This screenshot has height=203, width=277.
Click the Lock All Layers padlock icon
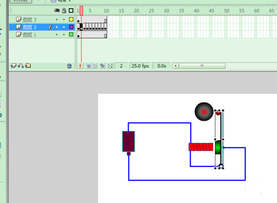coord(64,11)
